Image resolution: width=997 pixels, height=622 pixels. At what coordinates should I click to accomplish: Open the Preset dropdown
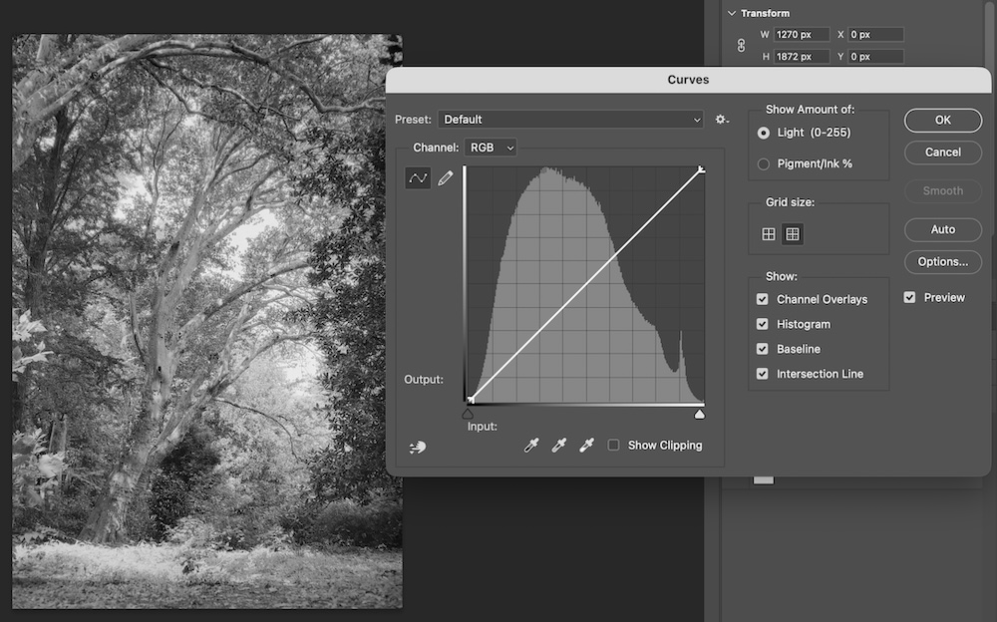[570, 120]
